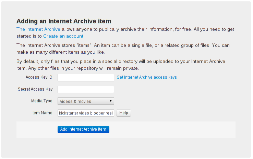Screen dimensions: 253x159
Task: Submit with Add Internet Archive item button
Action: [x=83, y=129]
